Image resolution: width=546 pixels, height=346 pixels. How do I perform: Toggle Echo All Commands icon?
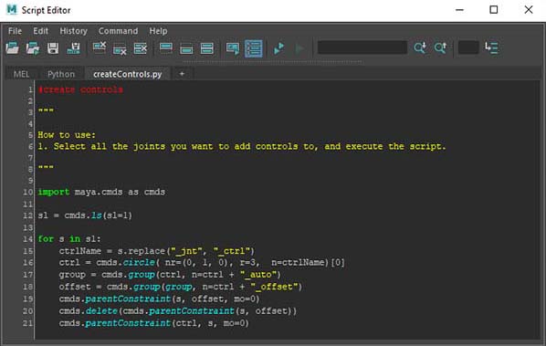coord(233,48)
